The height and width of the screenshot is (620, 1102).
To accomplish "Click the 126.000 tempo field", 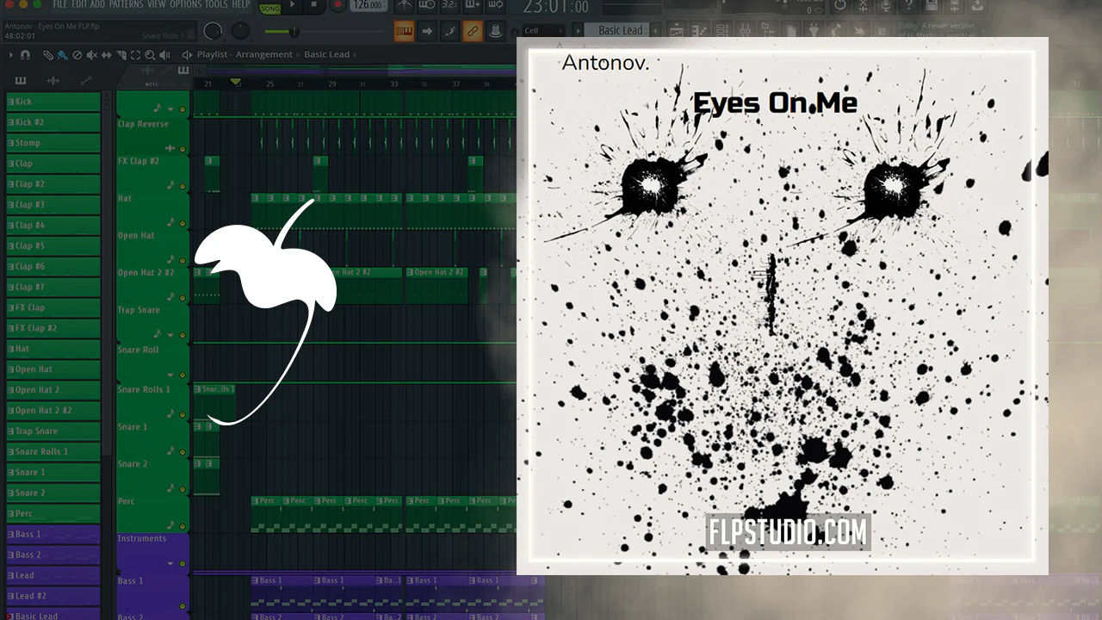I will coord(368,5).
